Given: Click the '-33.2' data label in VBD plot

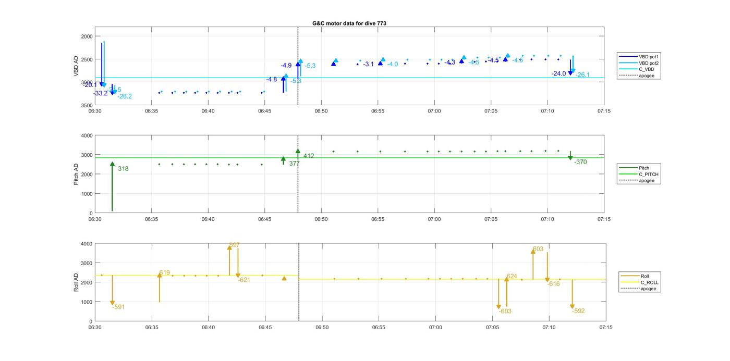Looking at the screenshot, I should (x=101, y=94).
